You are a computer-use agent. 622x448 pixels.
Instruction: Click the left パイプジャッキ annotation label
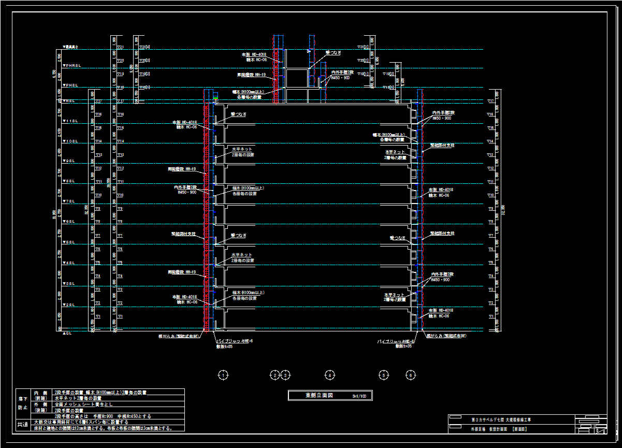(235, 341)
